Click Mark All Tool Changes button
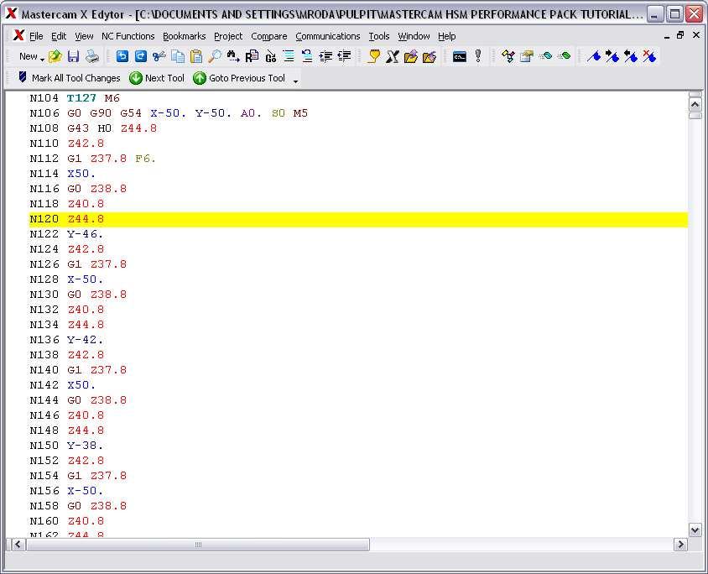The width and height of the screenshot is (708, 574). pos(69,78)
